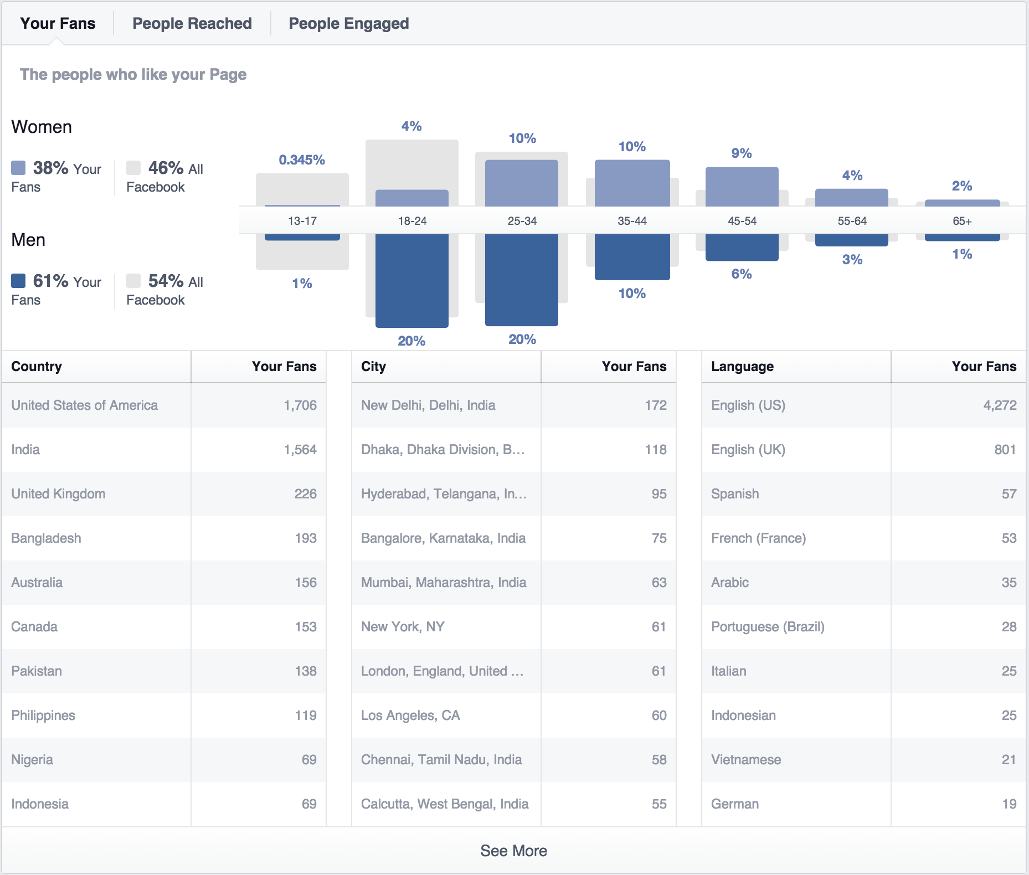Select the Canada row
The height and width of the screenshot is (875, 1029).
tap(164, 627)
